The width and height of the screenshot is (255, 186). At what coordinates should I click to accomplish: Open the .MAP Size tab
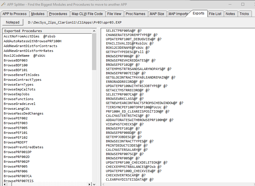[156, 14]
